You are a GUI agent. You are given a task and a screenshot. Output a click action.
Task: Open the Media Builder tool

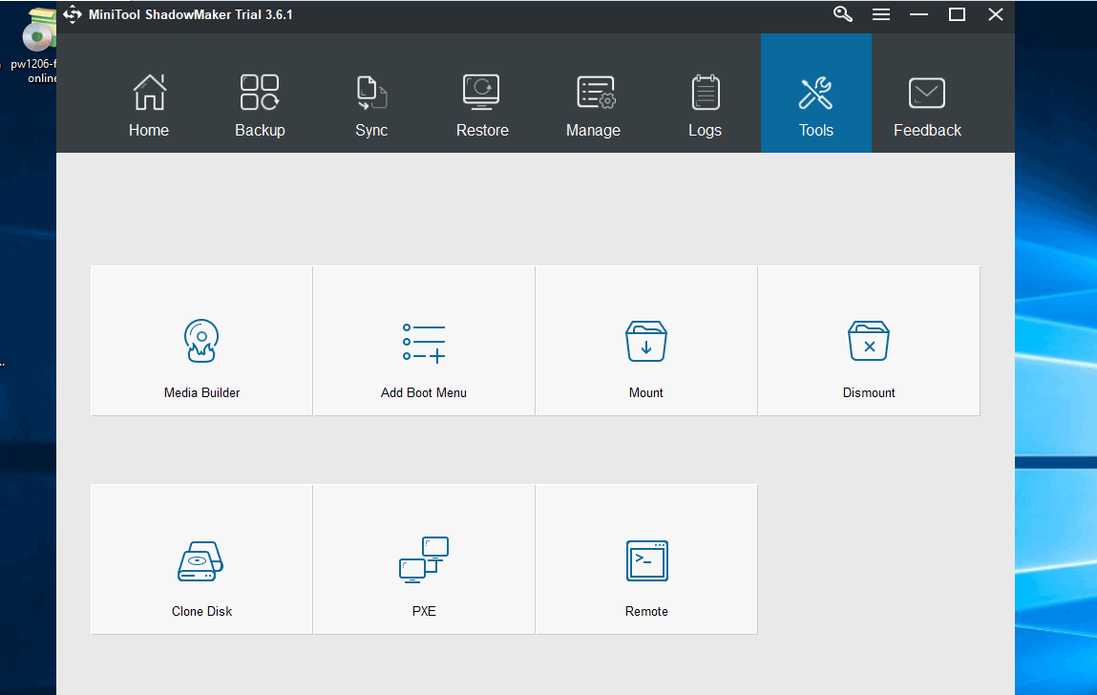[x=200, y=341]
